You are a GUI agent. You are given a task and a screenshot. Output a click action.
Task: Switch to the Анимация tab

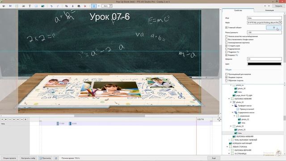269,10
